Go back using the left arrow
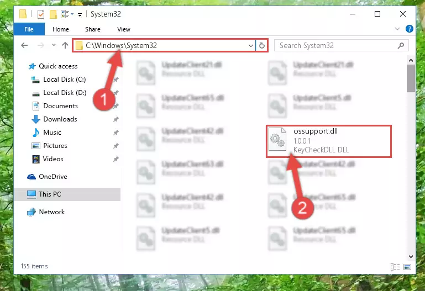The height and width of the screenshot is (291, 425). 24,45
